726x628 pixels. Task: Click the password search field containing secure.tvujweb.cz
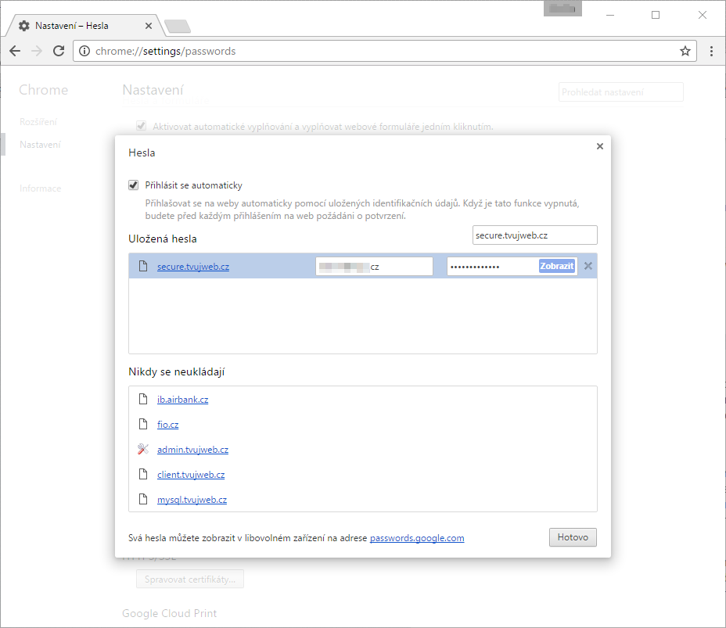[535, 235]
